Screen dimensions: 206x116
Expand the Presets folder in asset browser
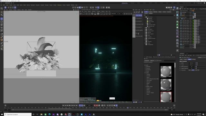145,43
